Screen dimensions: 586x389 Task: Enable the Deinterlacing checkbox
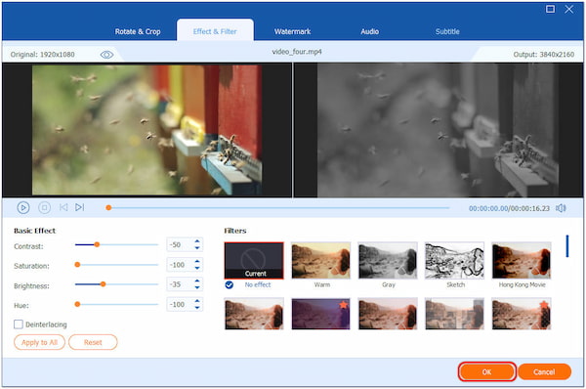click(19, 324)
